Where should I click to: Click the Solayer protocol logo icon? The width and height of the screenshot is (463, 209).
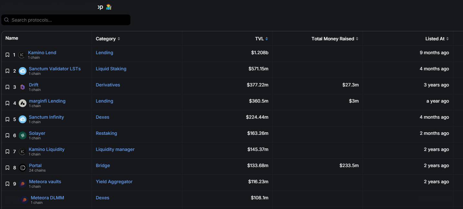[x=23, y=135]
